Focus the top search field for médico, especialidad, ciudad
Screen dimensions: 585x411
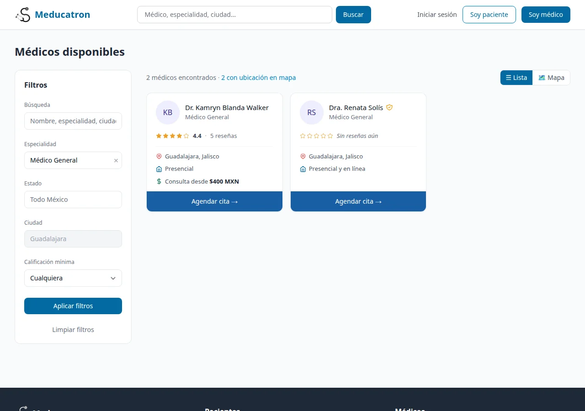tap(234, 15)
